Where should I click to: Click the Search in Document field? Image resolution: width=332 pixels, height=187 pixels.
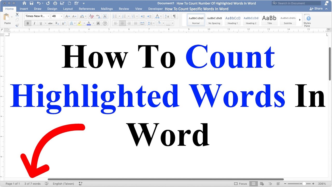pos(296,3)
